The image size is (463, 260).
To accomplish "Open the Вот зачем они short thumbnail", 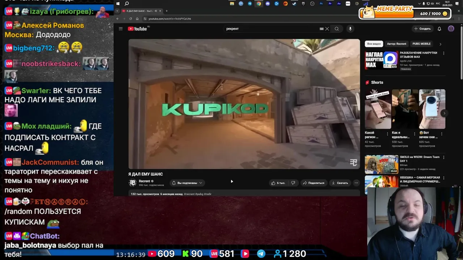I will pyautogui.click(x=432, y=109).
